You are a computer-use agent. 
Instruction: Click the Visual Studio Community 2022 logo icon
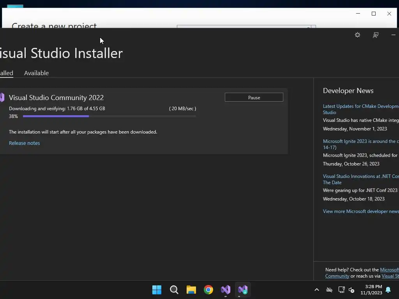pyautogui.click(x=2, y=97)
